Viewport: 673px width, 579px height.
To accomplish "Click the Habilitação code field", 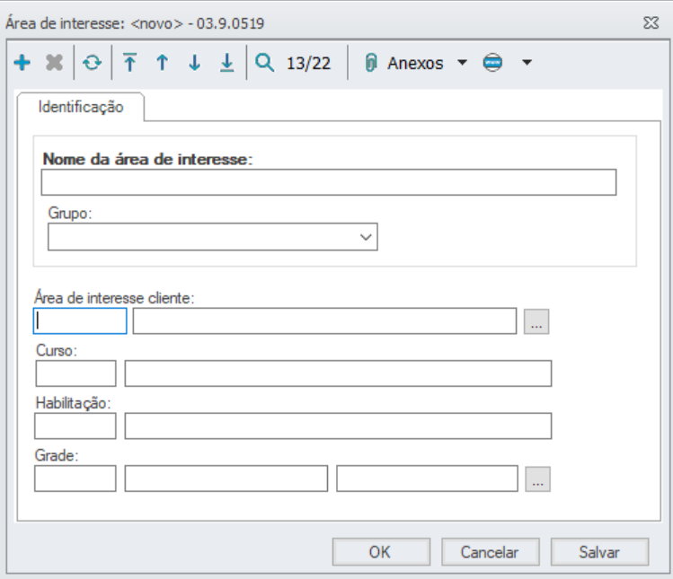I will pos(75,425).
